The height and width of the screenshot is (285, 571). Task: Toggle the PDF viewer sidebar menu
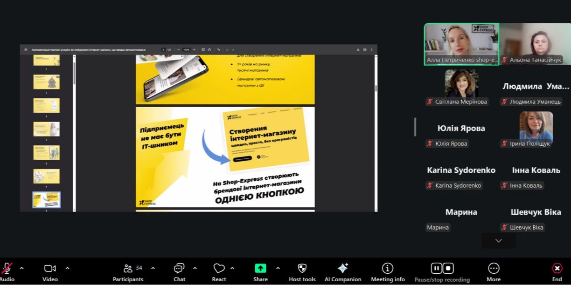[x=26, y=49]
